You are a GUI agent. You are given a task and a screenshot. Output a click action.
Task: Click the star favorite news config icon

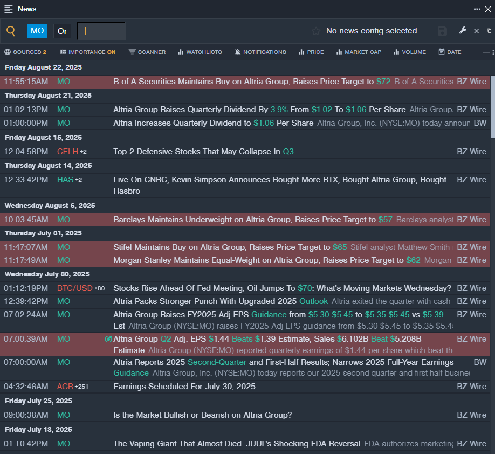pyautogui.click(x=315, y=31)
